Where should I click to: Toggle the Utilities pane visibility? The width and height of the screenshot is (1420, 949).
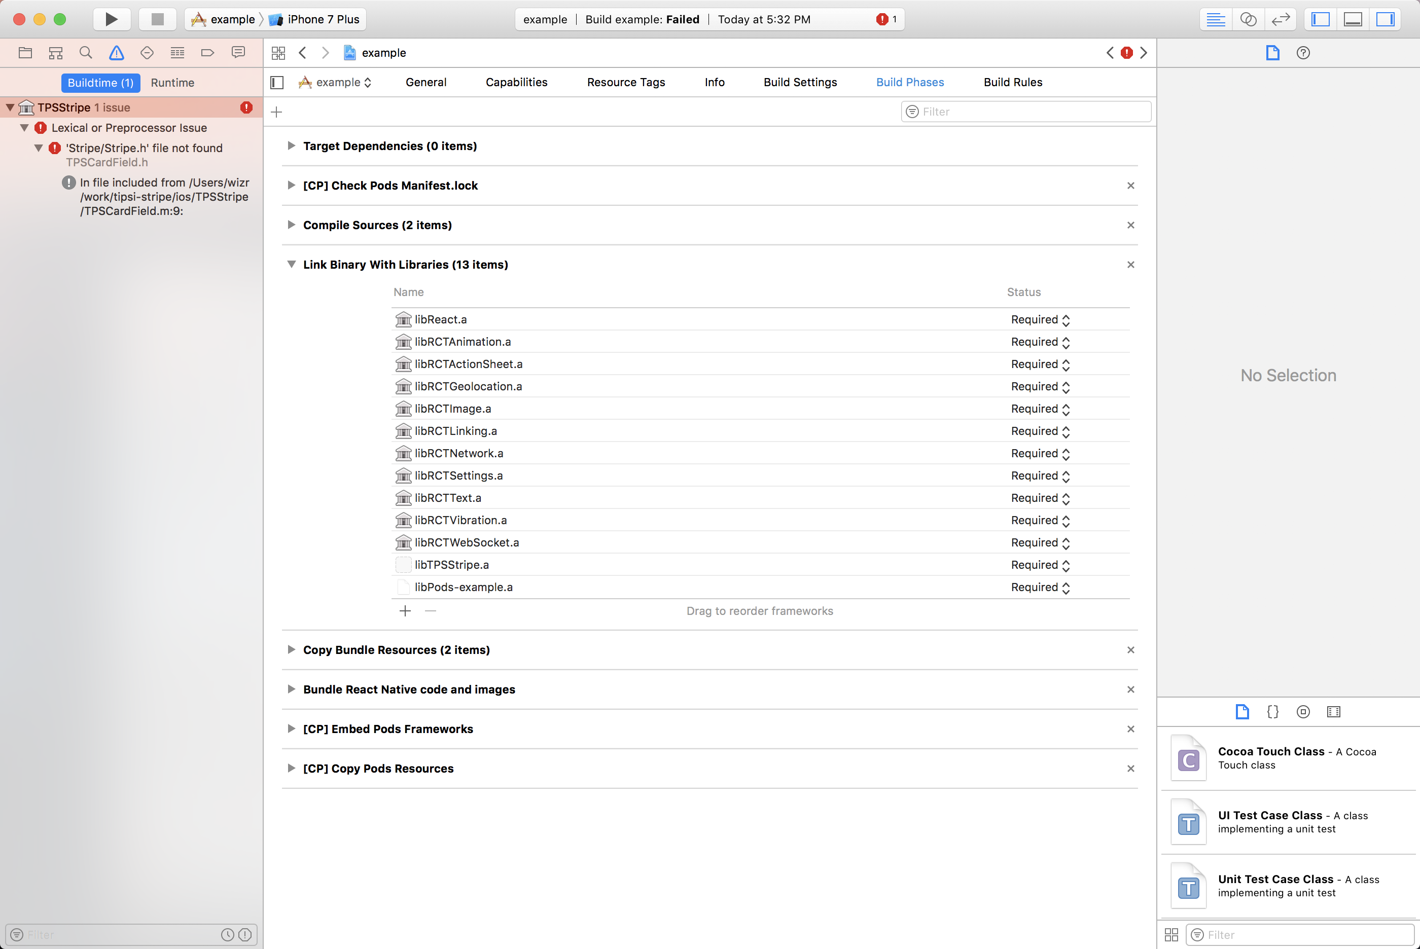click(1386, 19)
